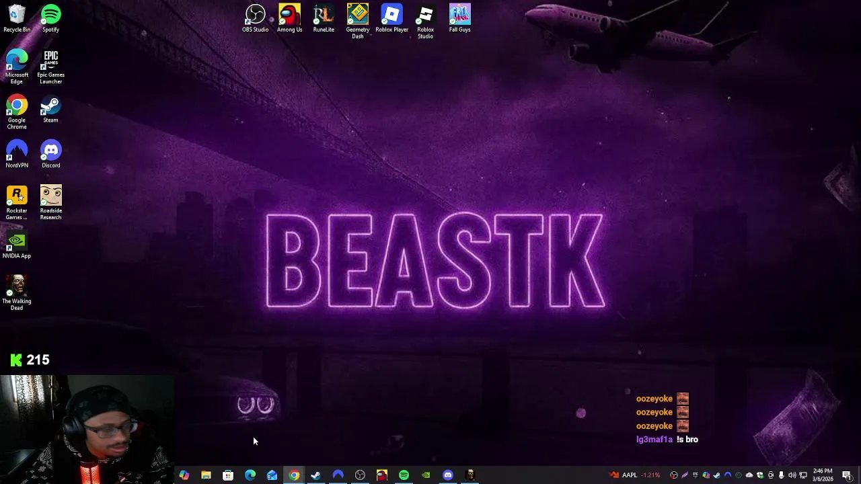Select the OBS Studio desktop shortcut
861x484 pixels.
[255, 18]
